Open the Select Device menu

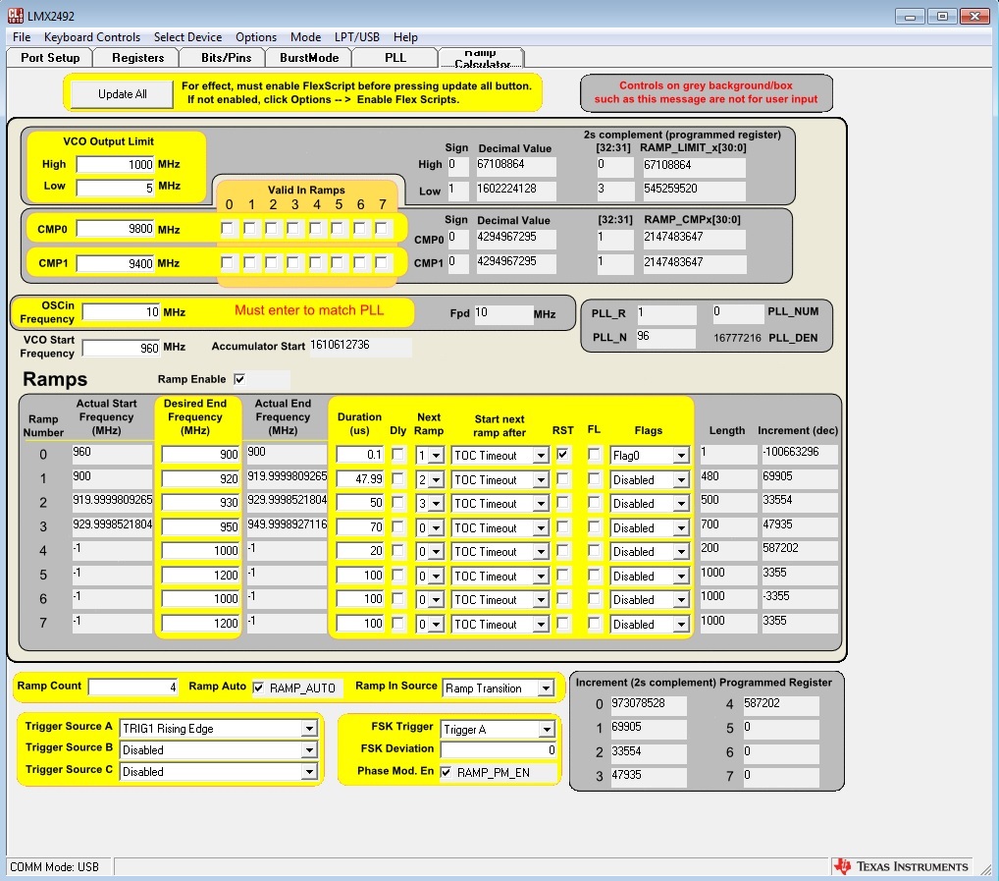tap(188, 37)
